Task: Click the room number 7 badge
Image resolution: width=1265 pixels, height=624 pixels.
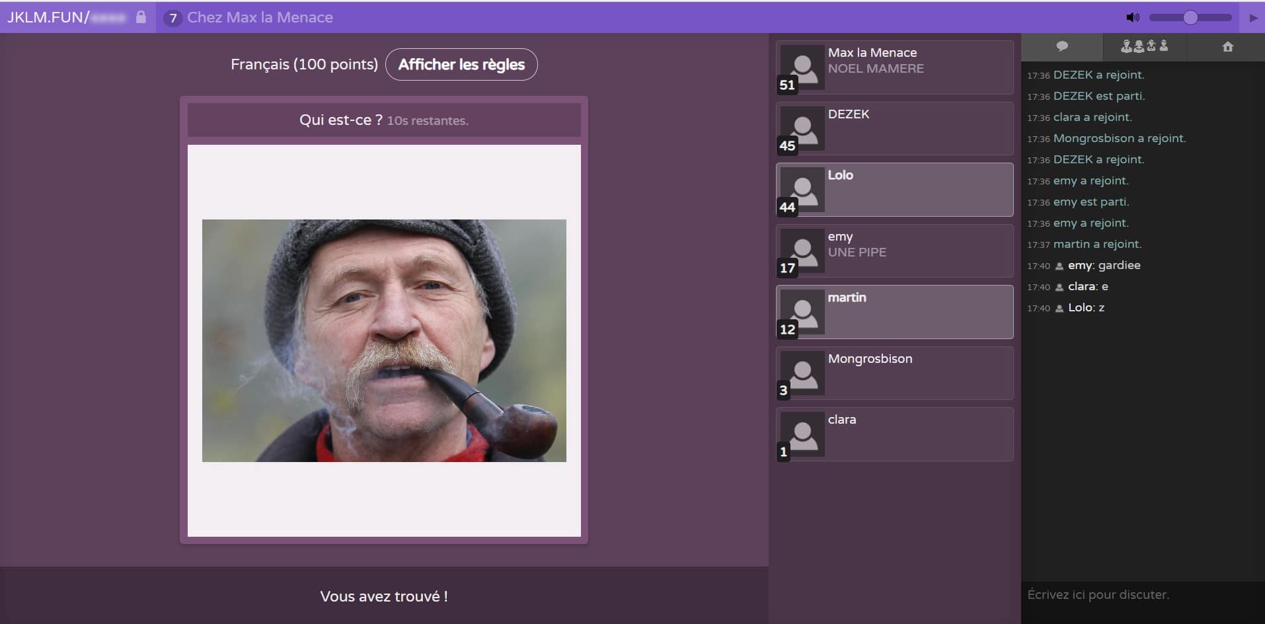Action: tap(172, 18)
